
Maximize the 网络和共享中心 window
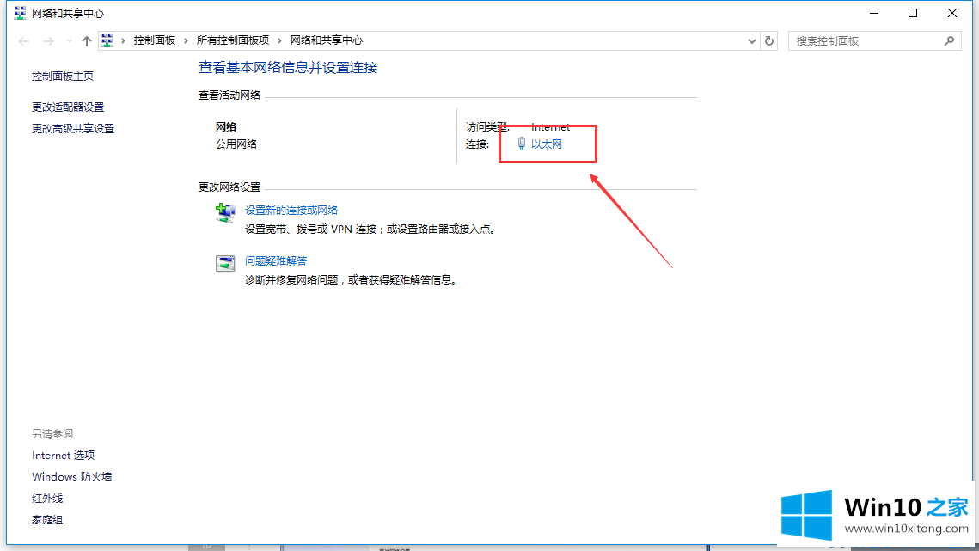coord(913,13)
